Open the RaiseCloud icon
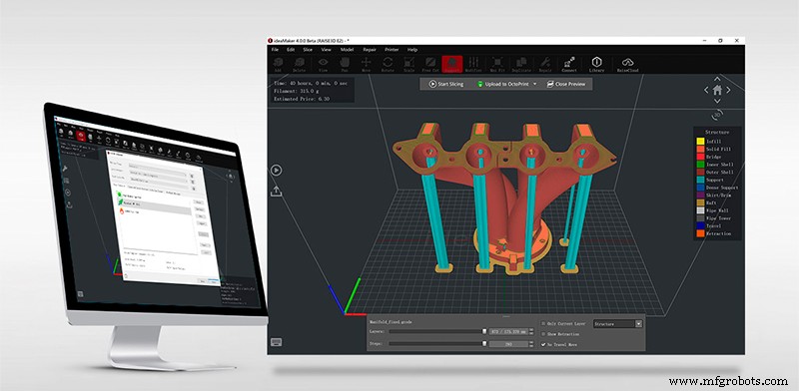Viewport: 799px width, 391px height. coord(627,64)
